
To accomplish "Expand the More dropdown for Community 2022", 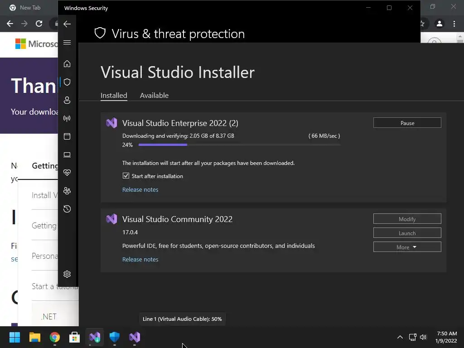I will coord(407,247).
